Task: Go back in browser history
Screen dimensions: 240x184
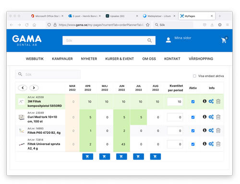Action: click(12, 25)
